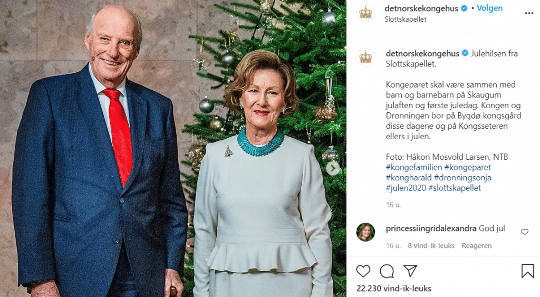Open the #kongefamilien hashtag

[413, 167]
